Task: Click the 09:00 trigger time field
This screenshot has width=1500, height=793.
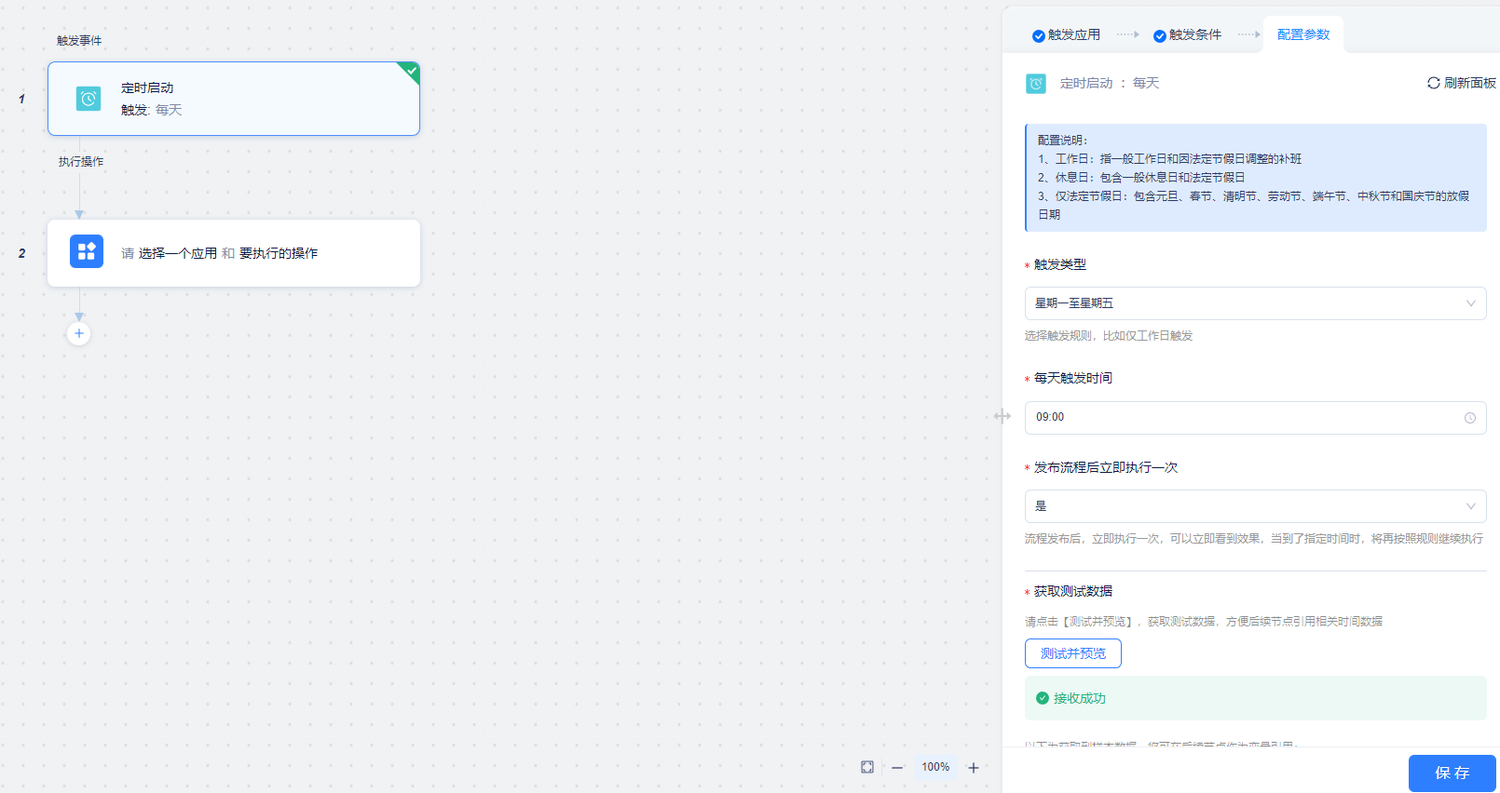Action: click(1256, 418)
